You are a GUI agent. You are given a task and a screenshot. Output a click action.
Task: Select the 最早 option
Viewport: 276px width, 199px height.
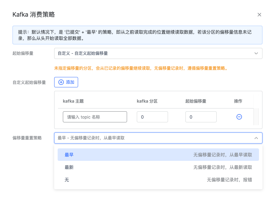(x=158, y=155)
